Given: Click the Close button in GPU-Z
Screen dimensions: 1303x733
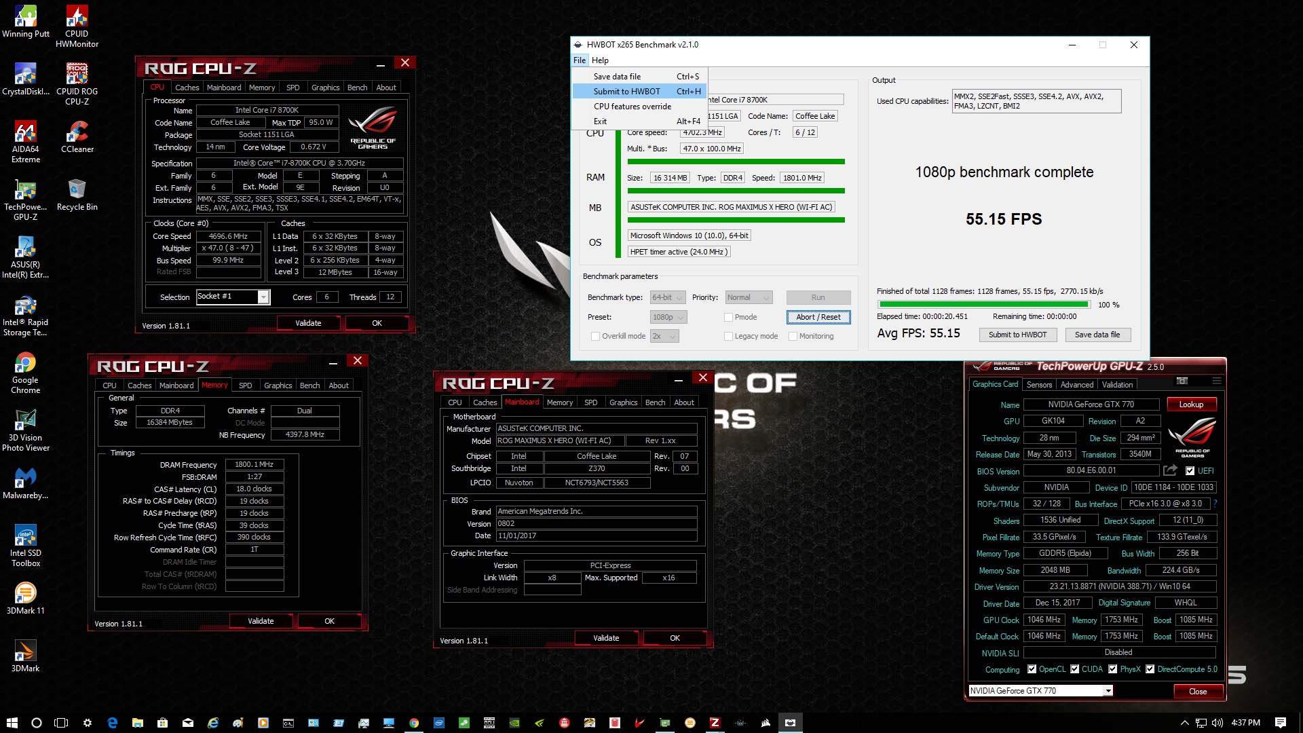Looking at the screenshot, I should [x=1198, y=692].
